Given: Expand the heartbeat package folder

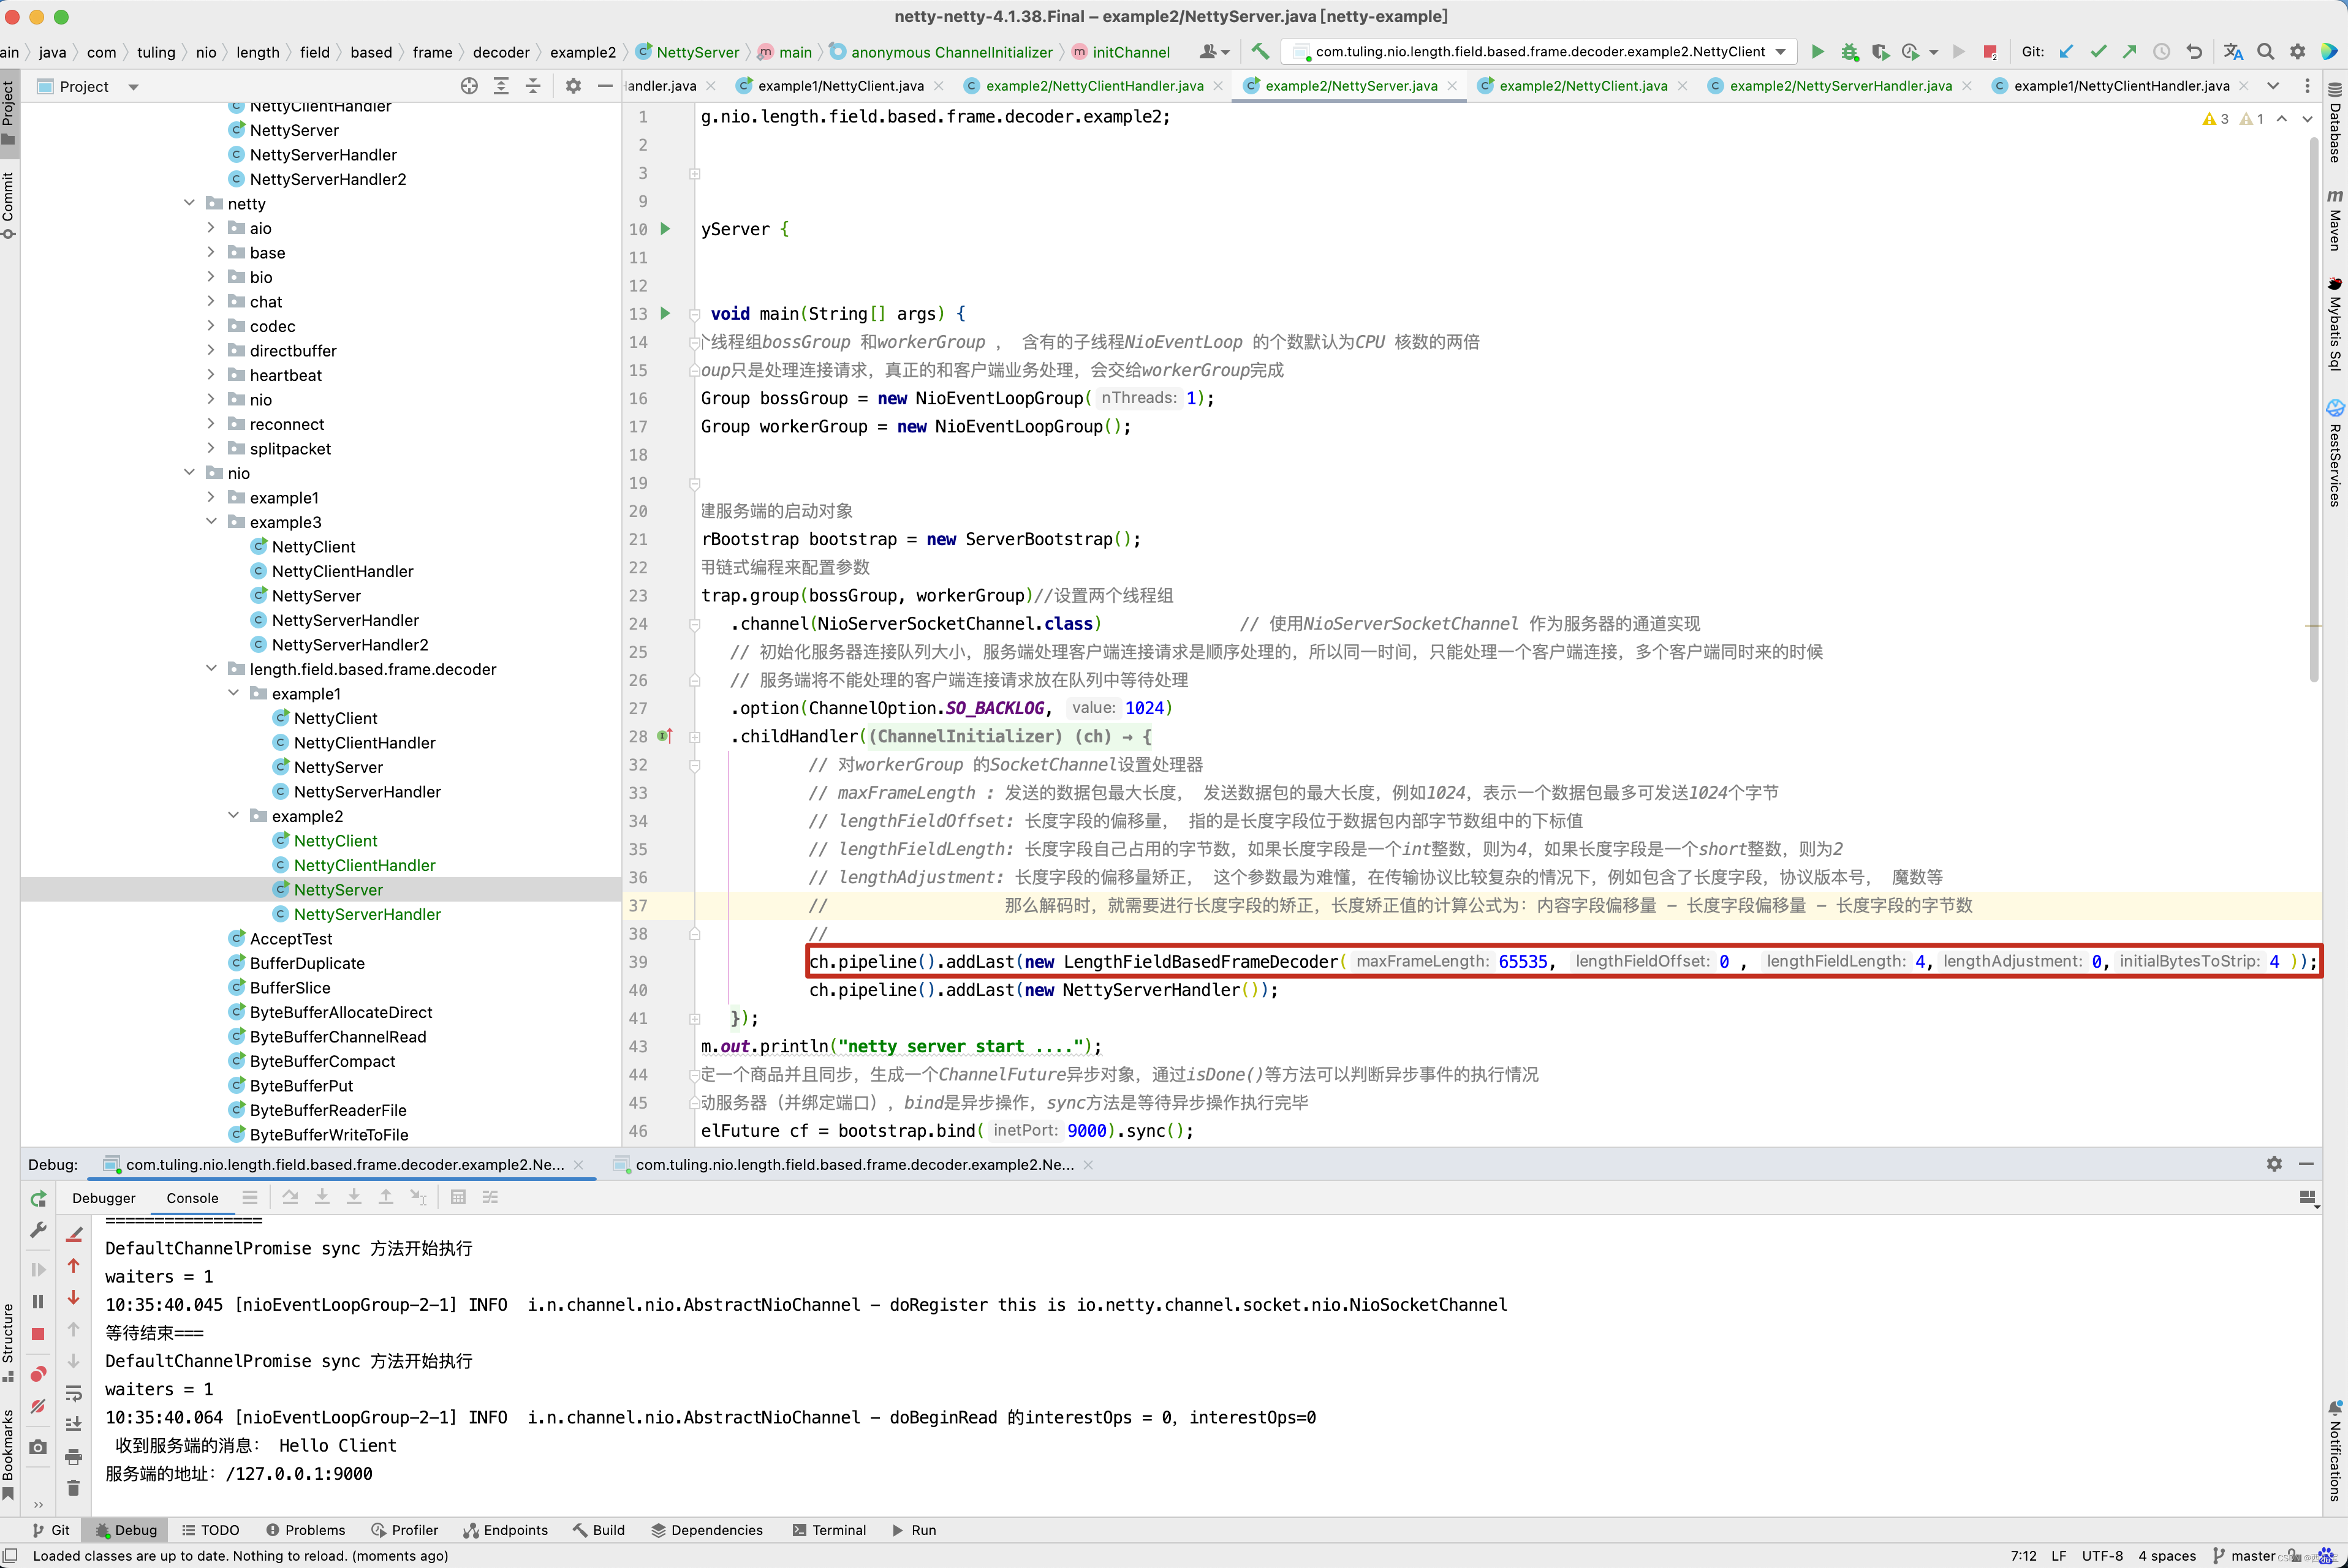Looking at the screenshot, I should pyautogui.click(x=211, y=375).
